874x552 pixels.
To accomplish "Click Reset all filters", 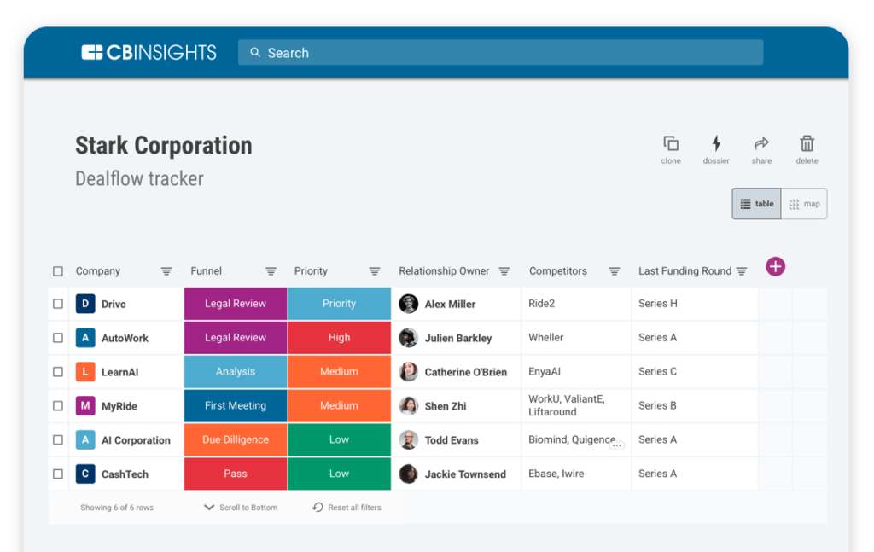I will tap(347, 508).
